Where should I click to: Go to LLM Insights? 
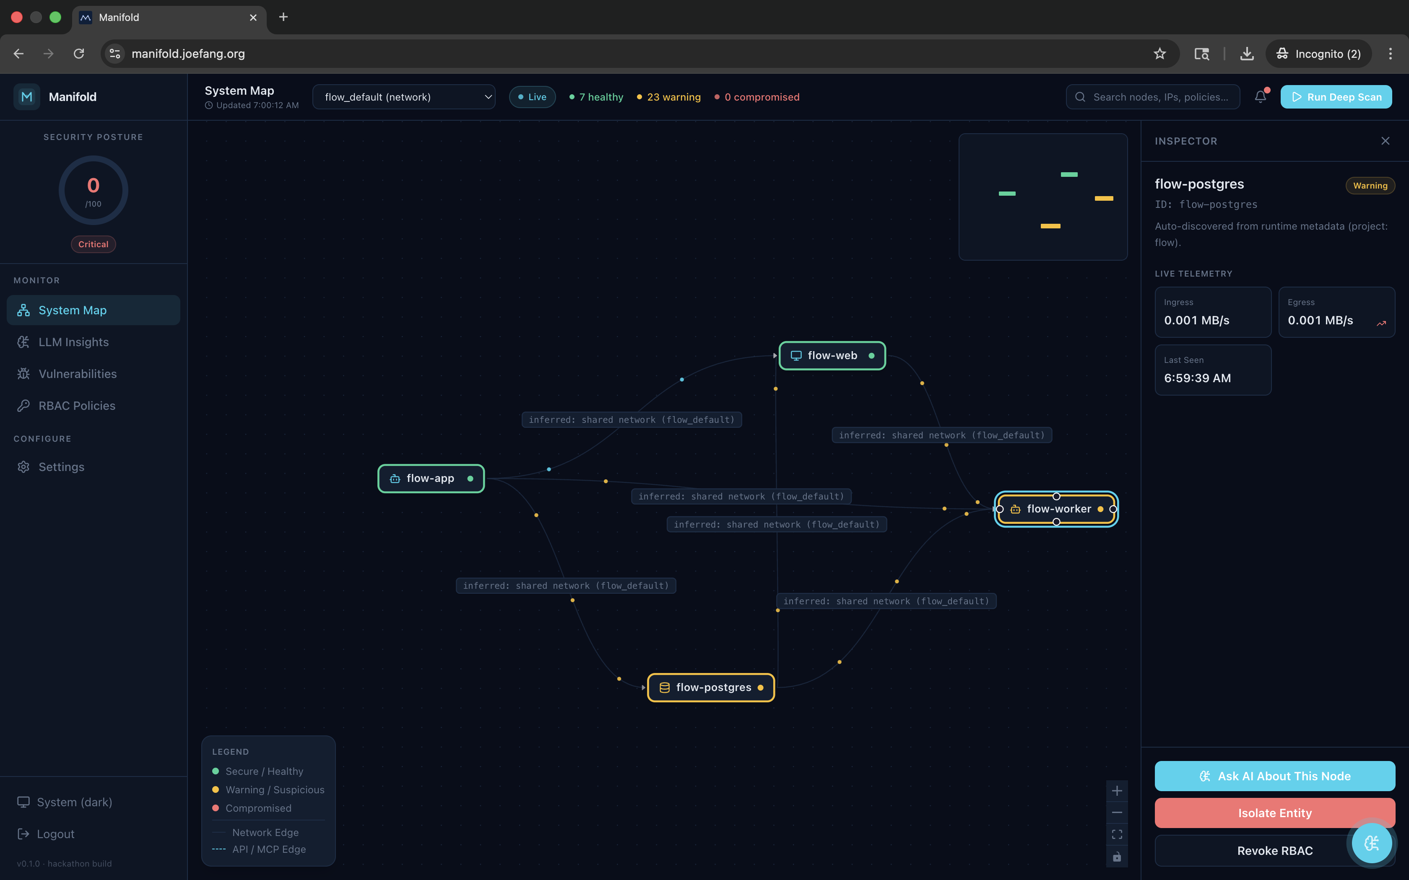coord(73,342)
